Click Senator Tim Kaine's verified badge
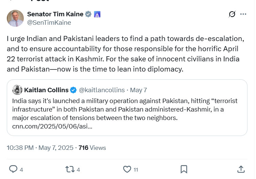 point(88,14)
